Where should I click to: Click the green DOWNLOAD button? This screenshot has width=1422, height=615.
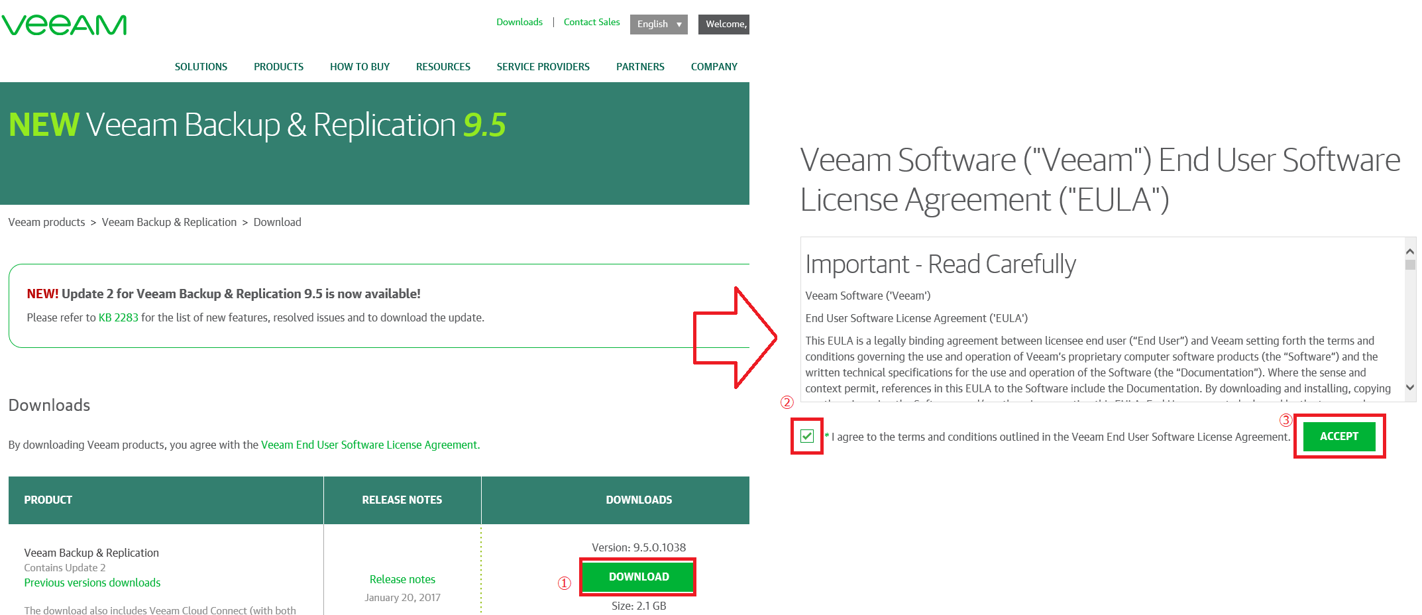click(639, 577)
